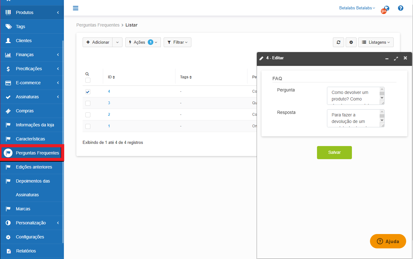Image resolution: width=413 pixels, height=259 pixels.
Task: Uncheck the checkbox for row ID 4
Action: [x=88, y=92]
